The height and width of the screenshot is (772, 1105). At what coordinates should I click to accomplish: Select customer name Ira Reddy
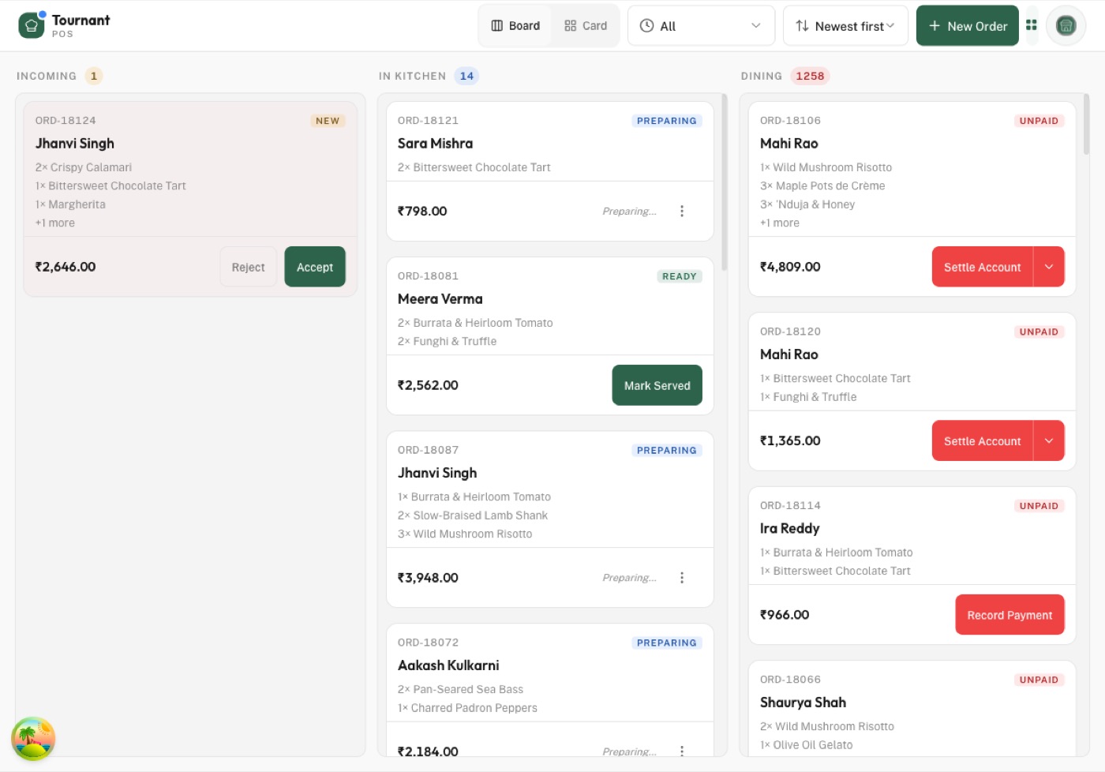tap(789, 528)
